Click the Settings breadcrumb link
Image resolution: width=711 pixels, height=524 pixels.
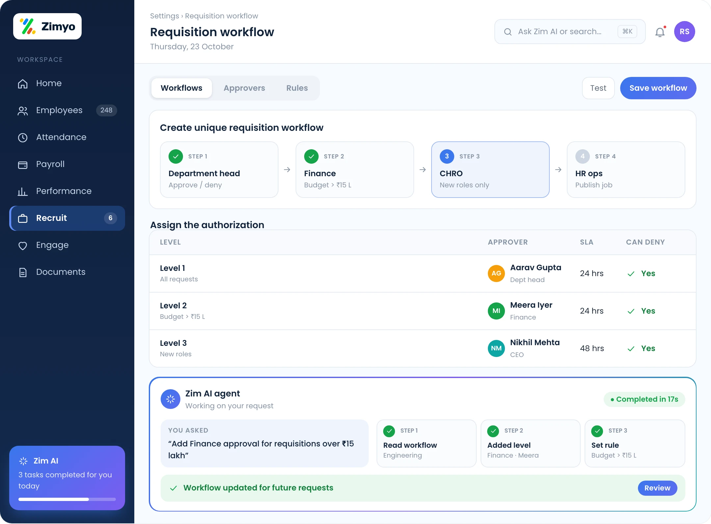[165, 16]
